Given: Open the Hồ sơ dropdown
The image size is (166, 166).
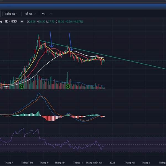Looking at the screenshot, I should pos(30,14).
